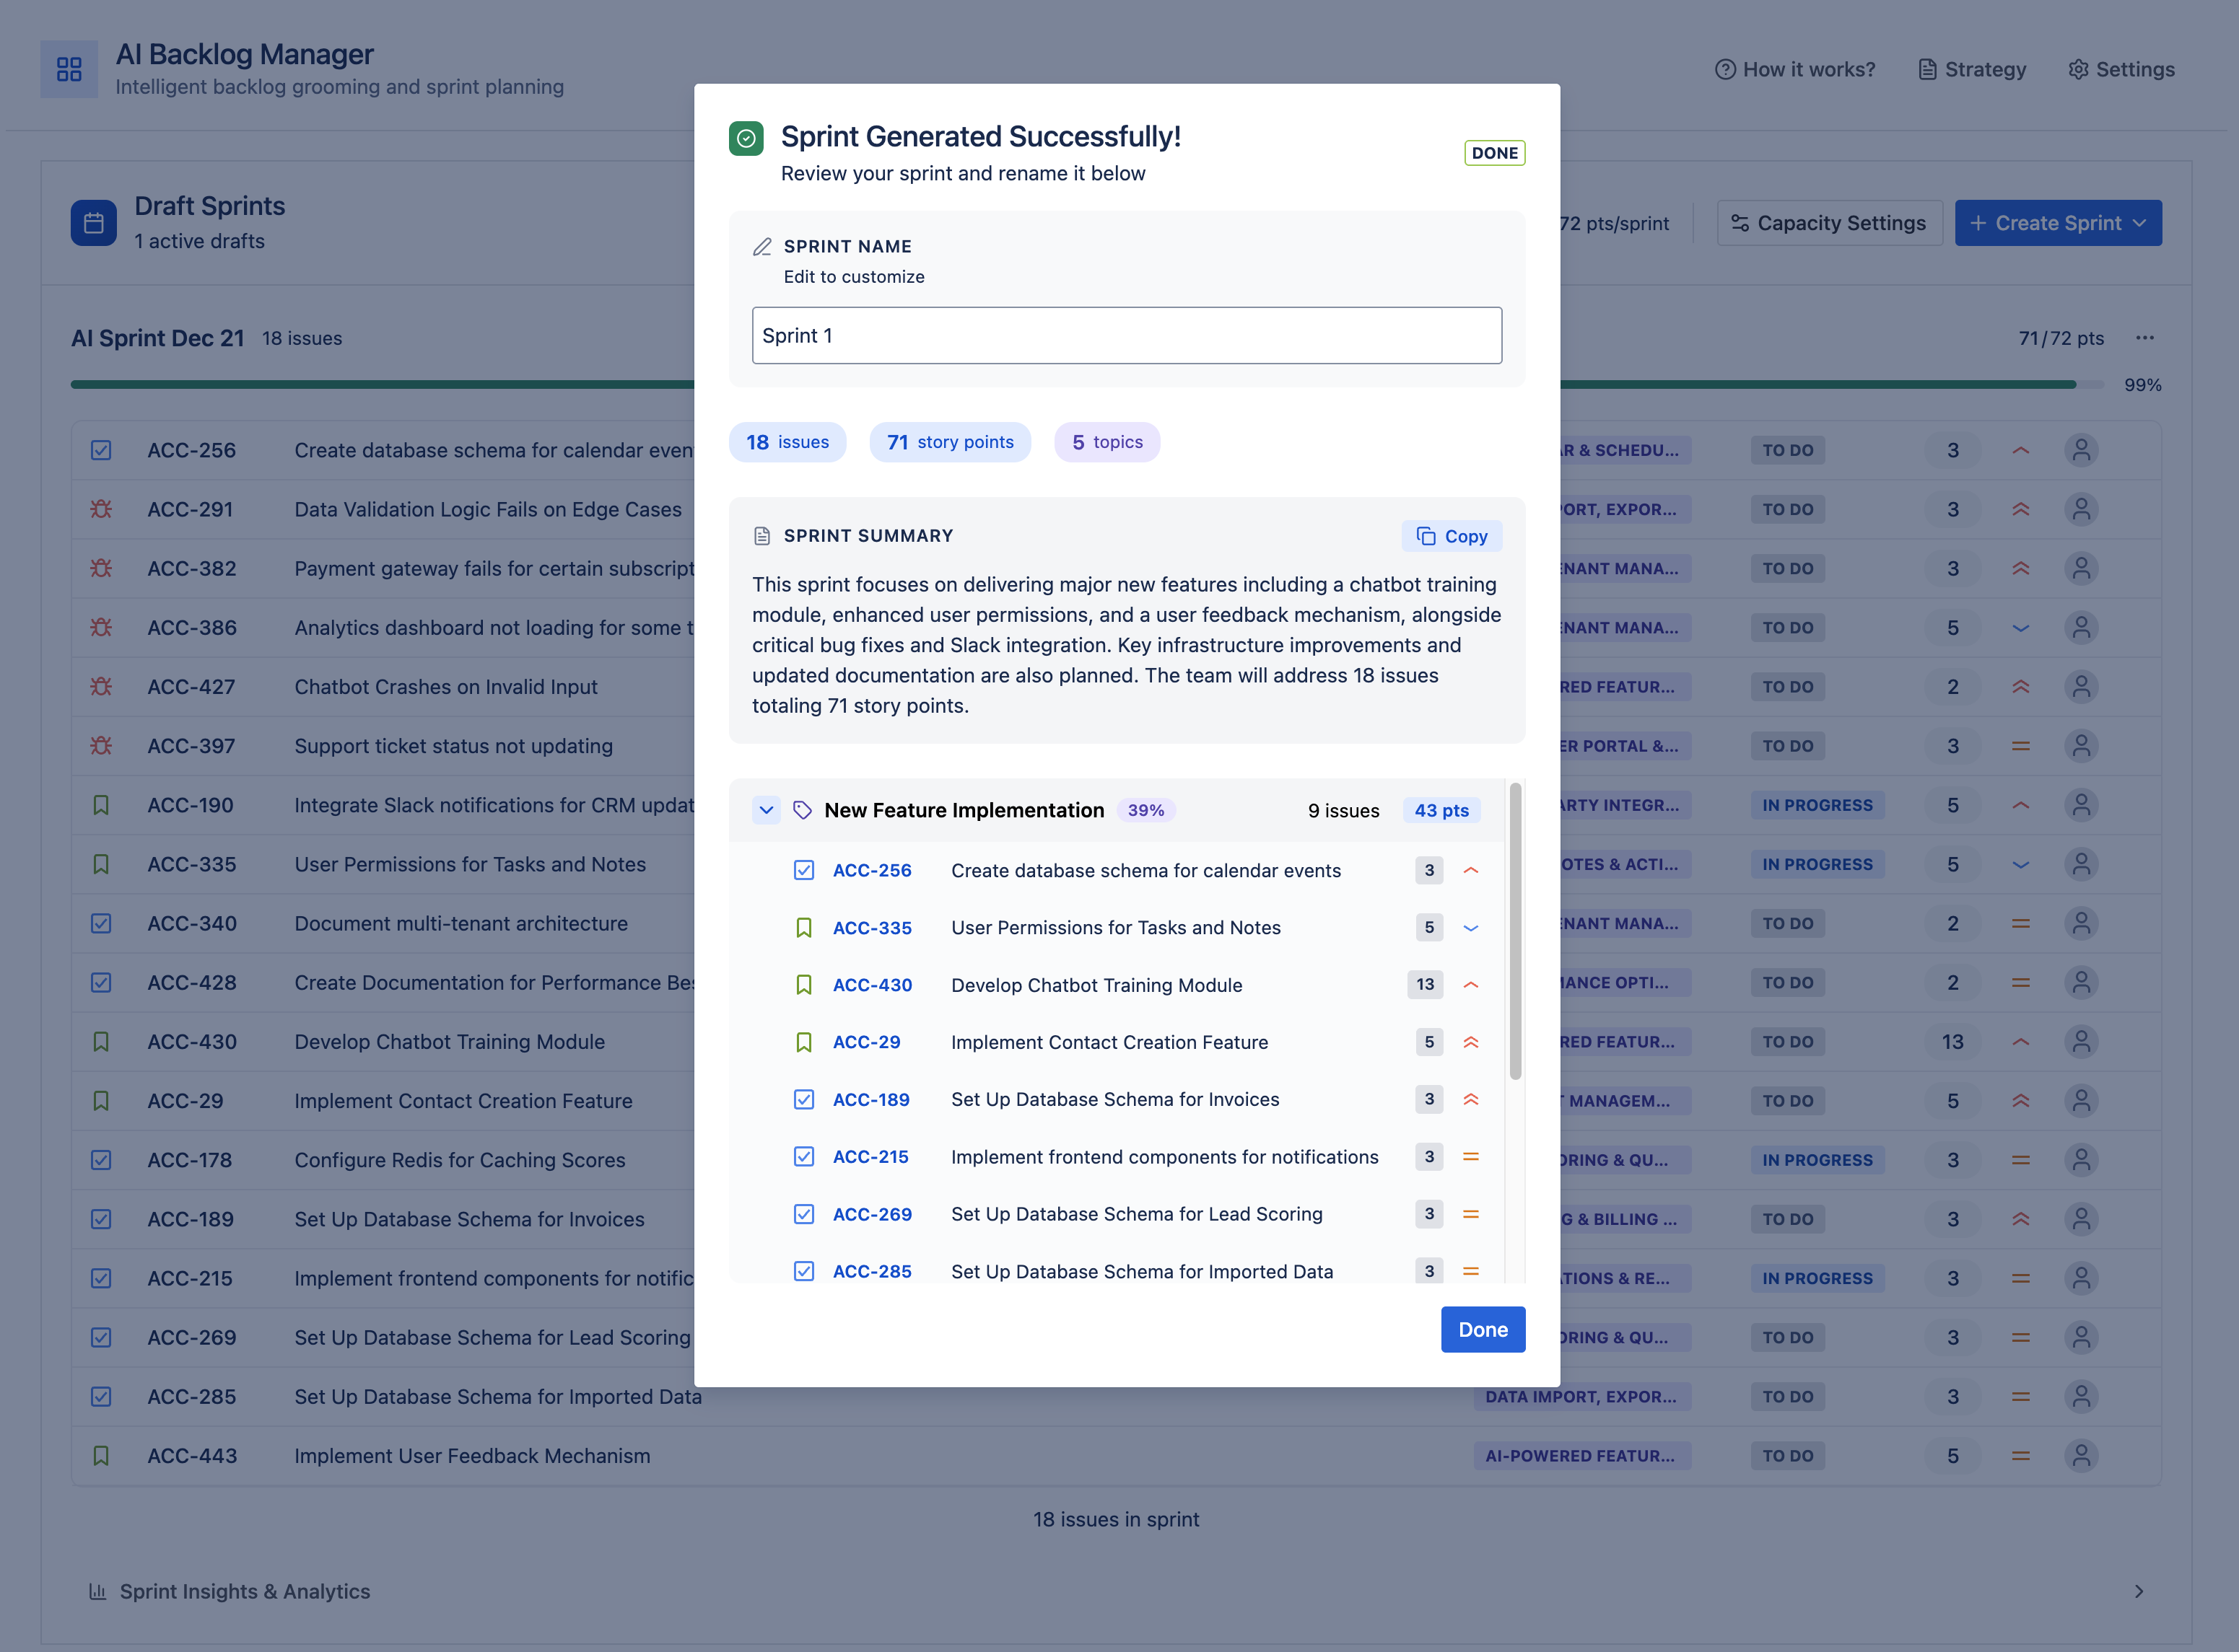The height and width of the screenshot is (1652, 2239).
Task: Open the Create Sprint dropdown
Action: tap(2058, 223)
